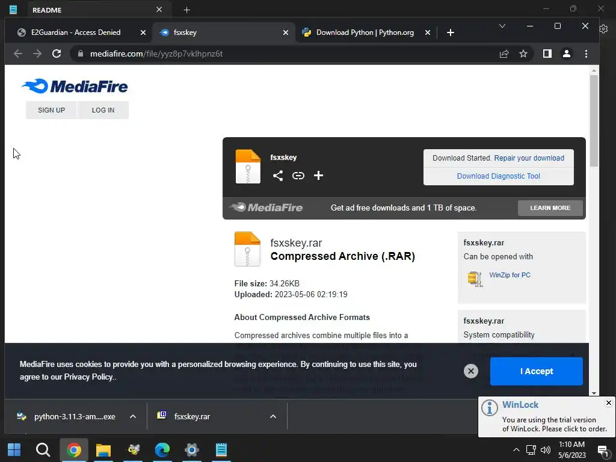Click the MediaFire logo at top
The image size is (616, 462).
pos(75,86)
